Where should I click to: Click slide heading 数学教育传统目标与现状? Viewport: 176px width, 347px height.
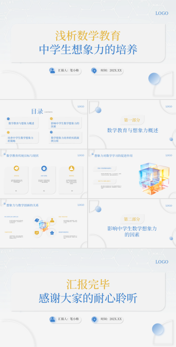22,156
